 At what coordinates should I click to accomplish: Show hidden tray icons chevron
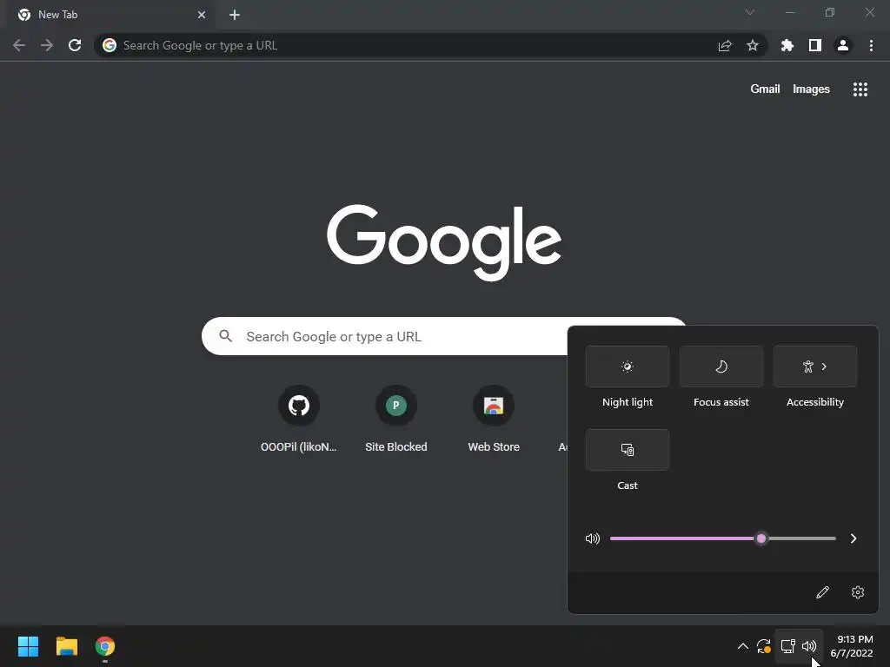point(742,646)
